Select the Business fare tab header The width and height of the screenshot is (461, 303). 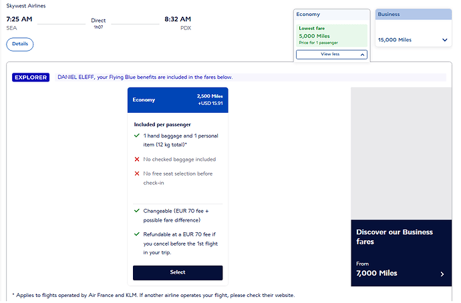[413, 15]
